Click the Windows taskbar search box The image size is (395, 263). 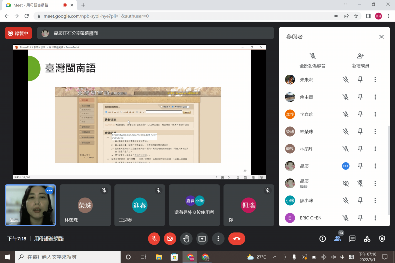pyautogui.click(x=68, y=257)
